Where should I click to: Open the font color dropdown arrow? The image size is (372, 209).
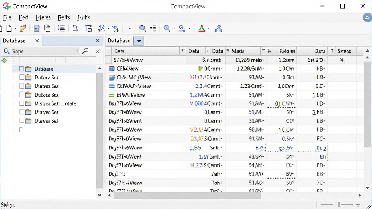pos(209,29)
